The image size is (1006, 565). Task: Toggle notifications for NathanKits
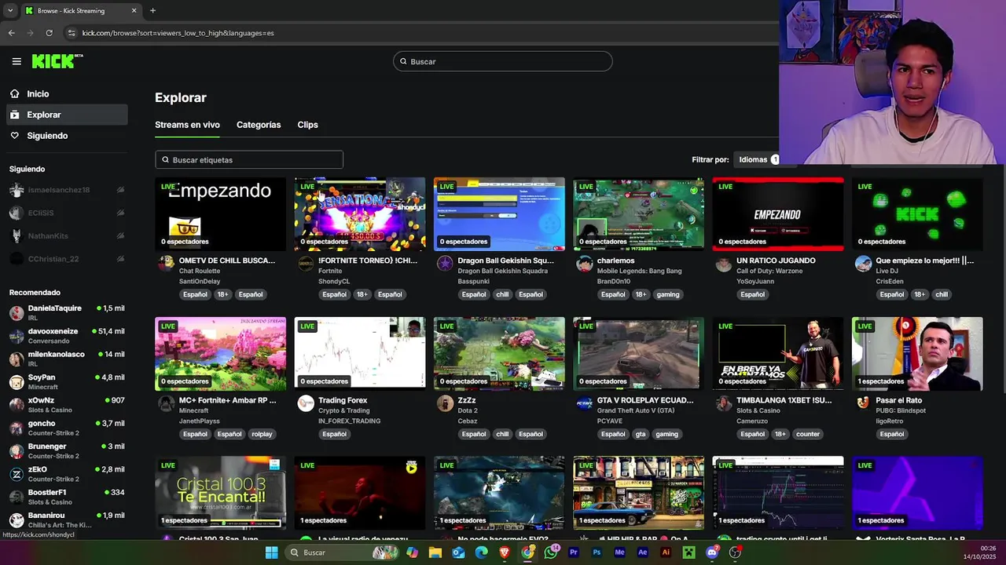(120, 235)
